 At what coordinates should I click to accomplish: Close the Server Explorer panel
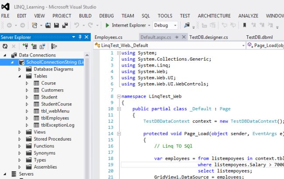click(x=87, y=37)
